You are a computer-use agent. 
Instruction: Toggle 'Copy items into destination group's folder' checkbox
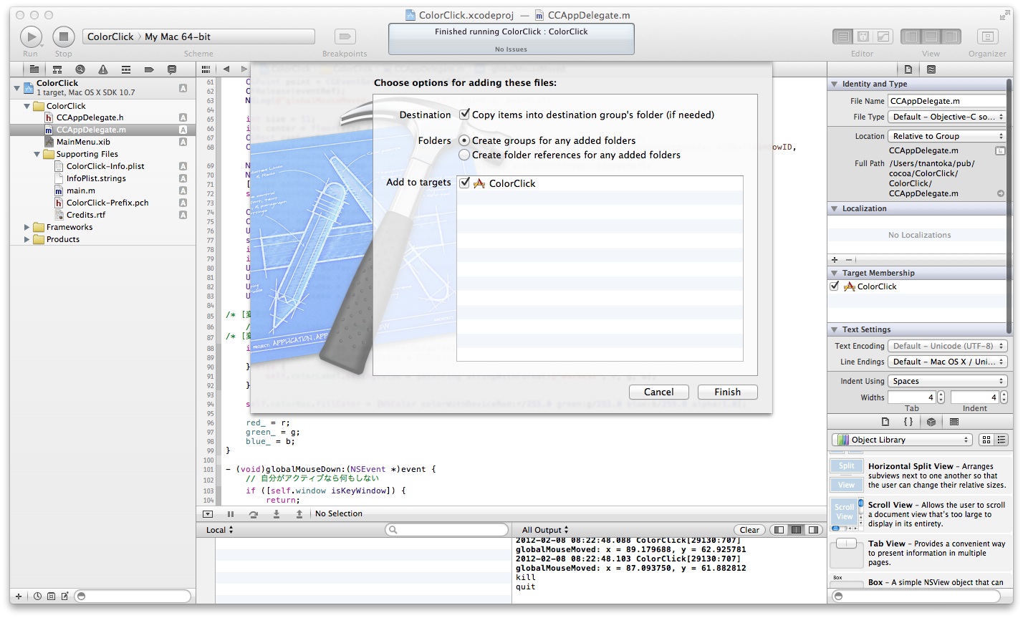pos(465,115)
